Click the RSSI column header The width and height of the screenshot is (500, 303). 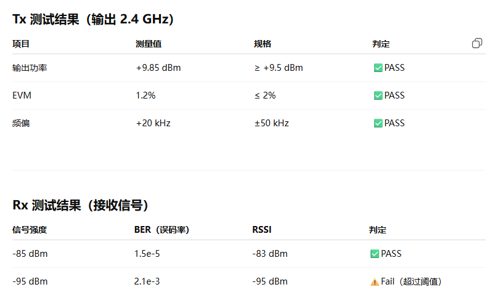click(x=262, y=230)
